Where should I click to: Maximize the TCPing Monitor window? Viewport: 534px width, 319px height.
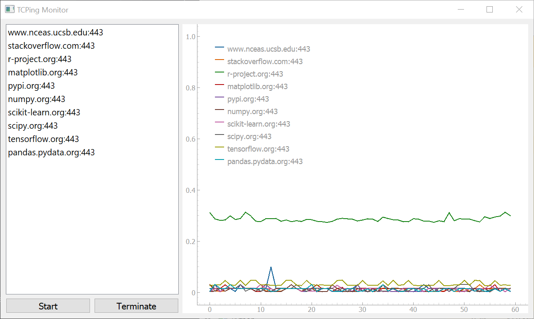[489, 9]
